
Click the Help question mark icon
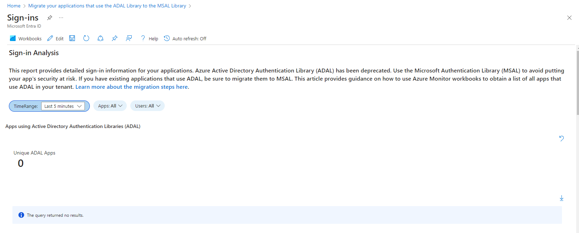(x=143, y=38)
